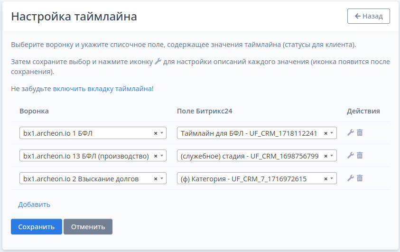
Task: Click the Добавить link to add row
Action: pyautogui.click(x=34, y=205)
